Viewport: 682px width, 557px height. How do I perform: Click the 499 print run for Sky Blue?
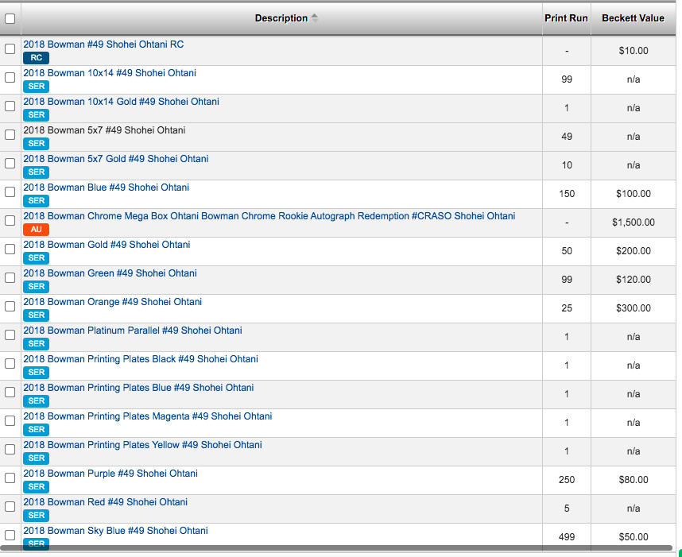(x=566, y=537)
